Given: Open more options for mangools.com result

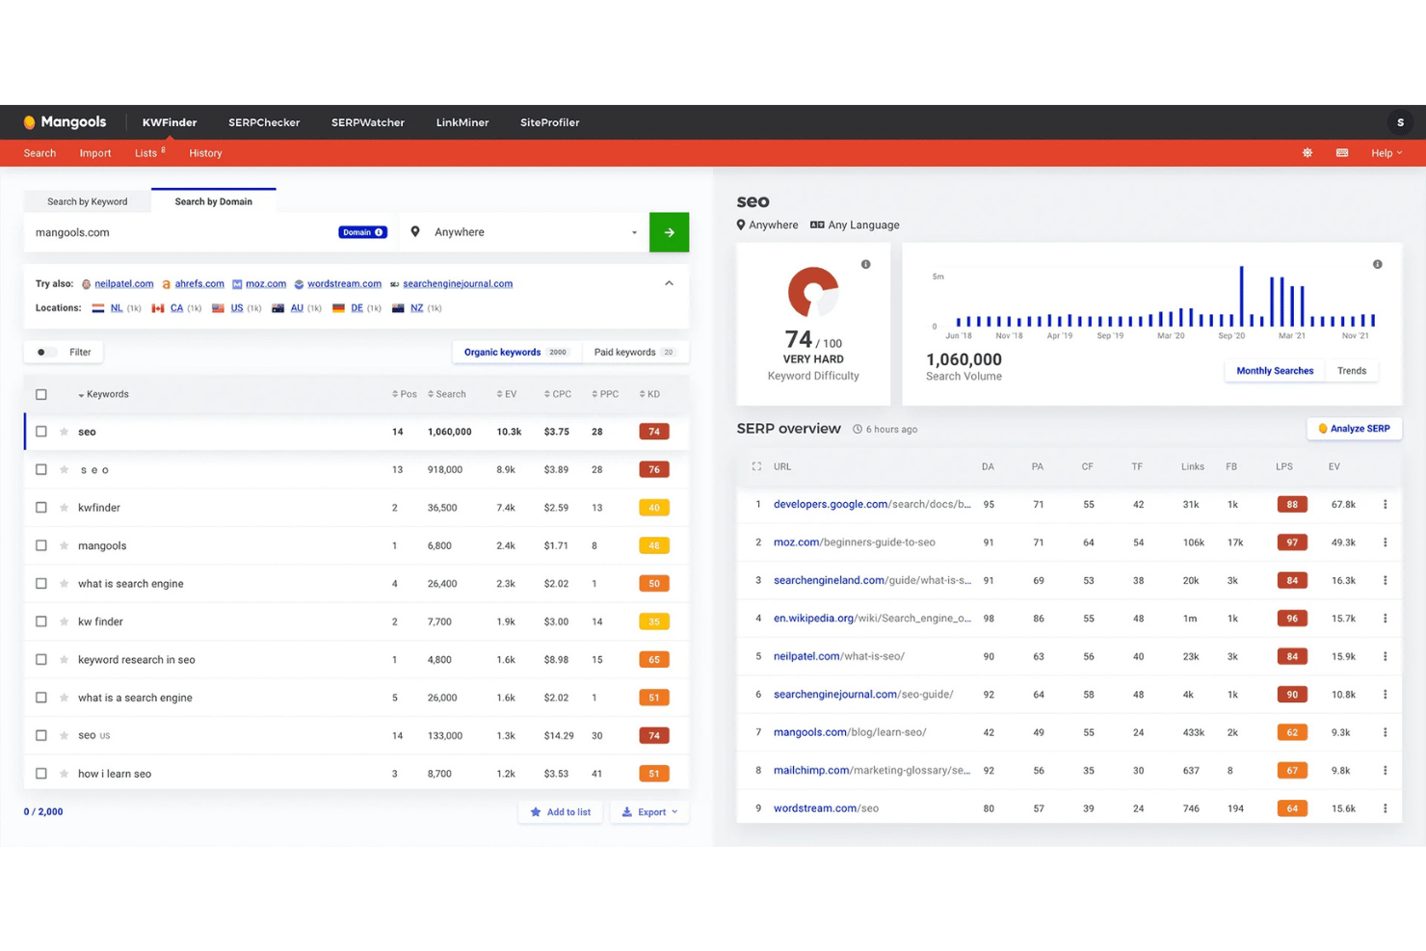Looking at the screenshot, I should pyautogui.click(x=1385, y=732).
